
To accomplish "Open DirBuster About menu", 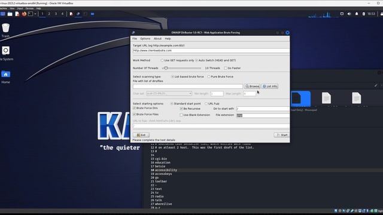I will tap(157, 38).
